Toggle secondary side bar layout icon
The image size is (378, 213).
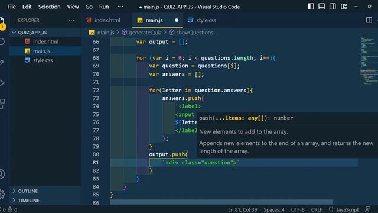[333, 7]
